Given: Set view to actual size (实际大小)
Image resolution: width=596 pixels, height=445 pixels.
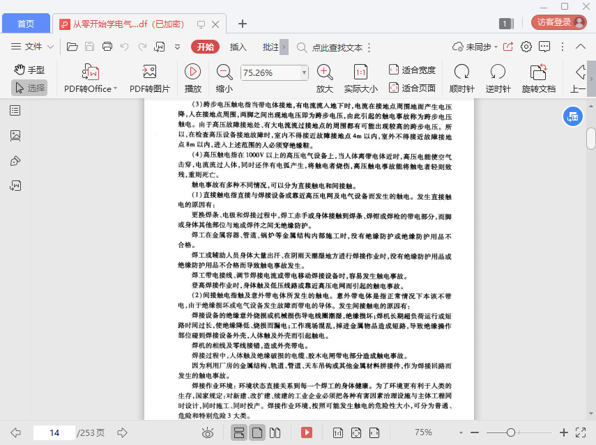Looking at the screenshot, I should pos(360,72).
